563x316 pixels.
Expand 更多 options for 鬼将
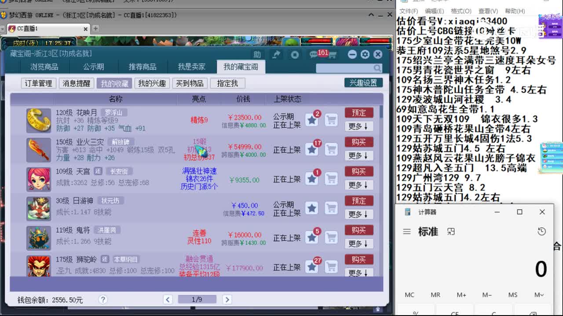point(359,244)
